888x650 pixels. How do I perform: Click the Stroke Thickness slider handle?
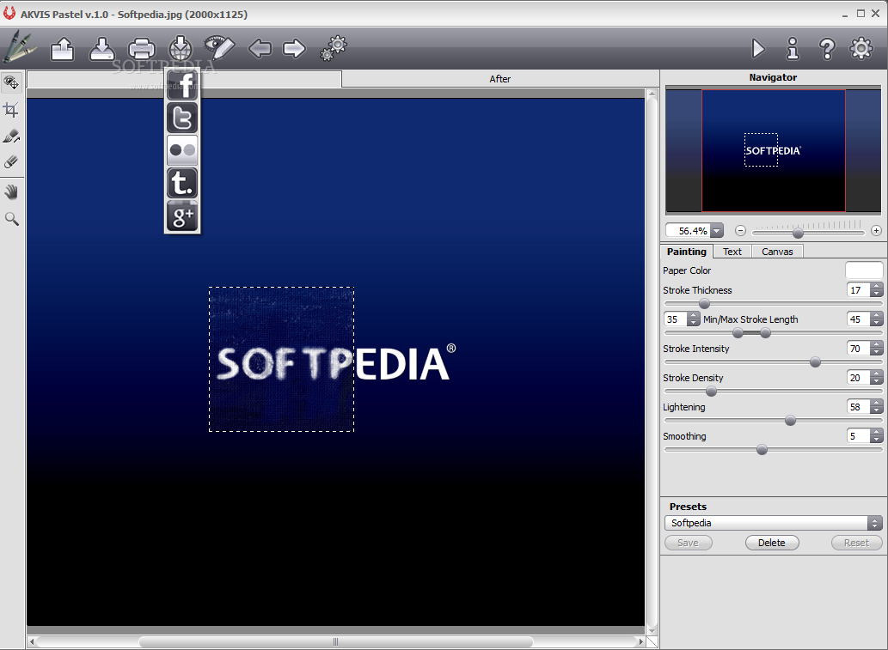click(x=705, y=304)
